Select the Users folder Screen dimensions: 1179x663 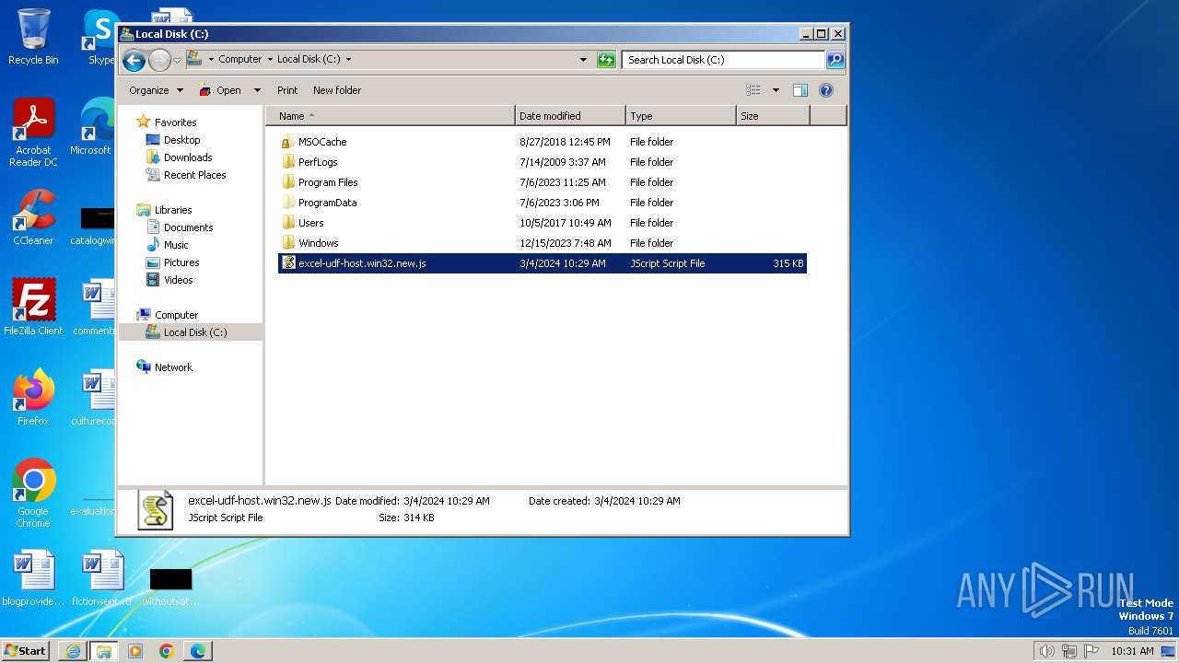542,223
